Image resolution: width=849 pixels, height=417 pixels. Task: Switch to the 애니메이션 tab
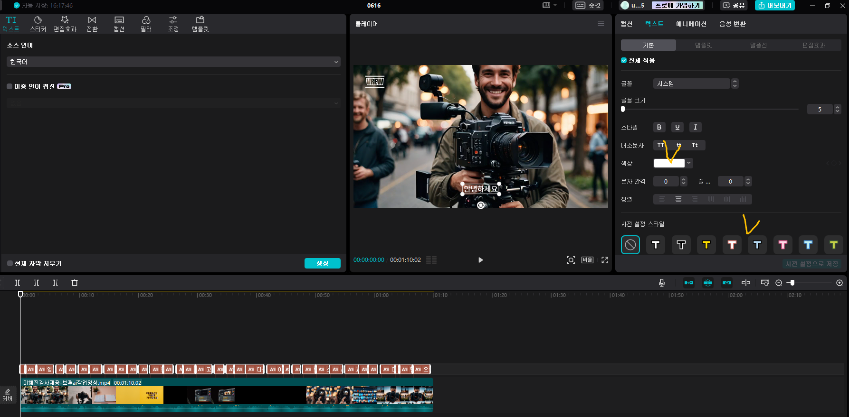click(691, 24)
